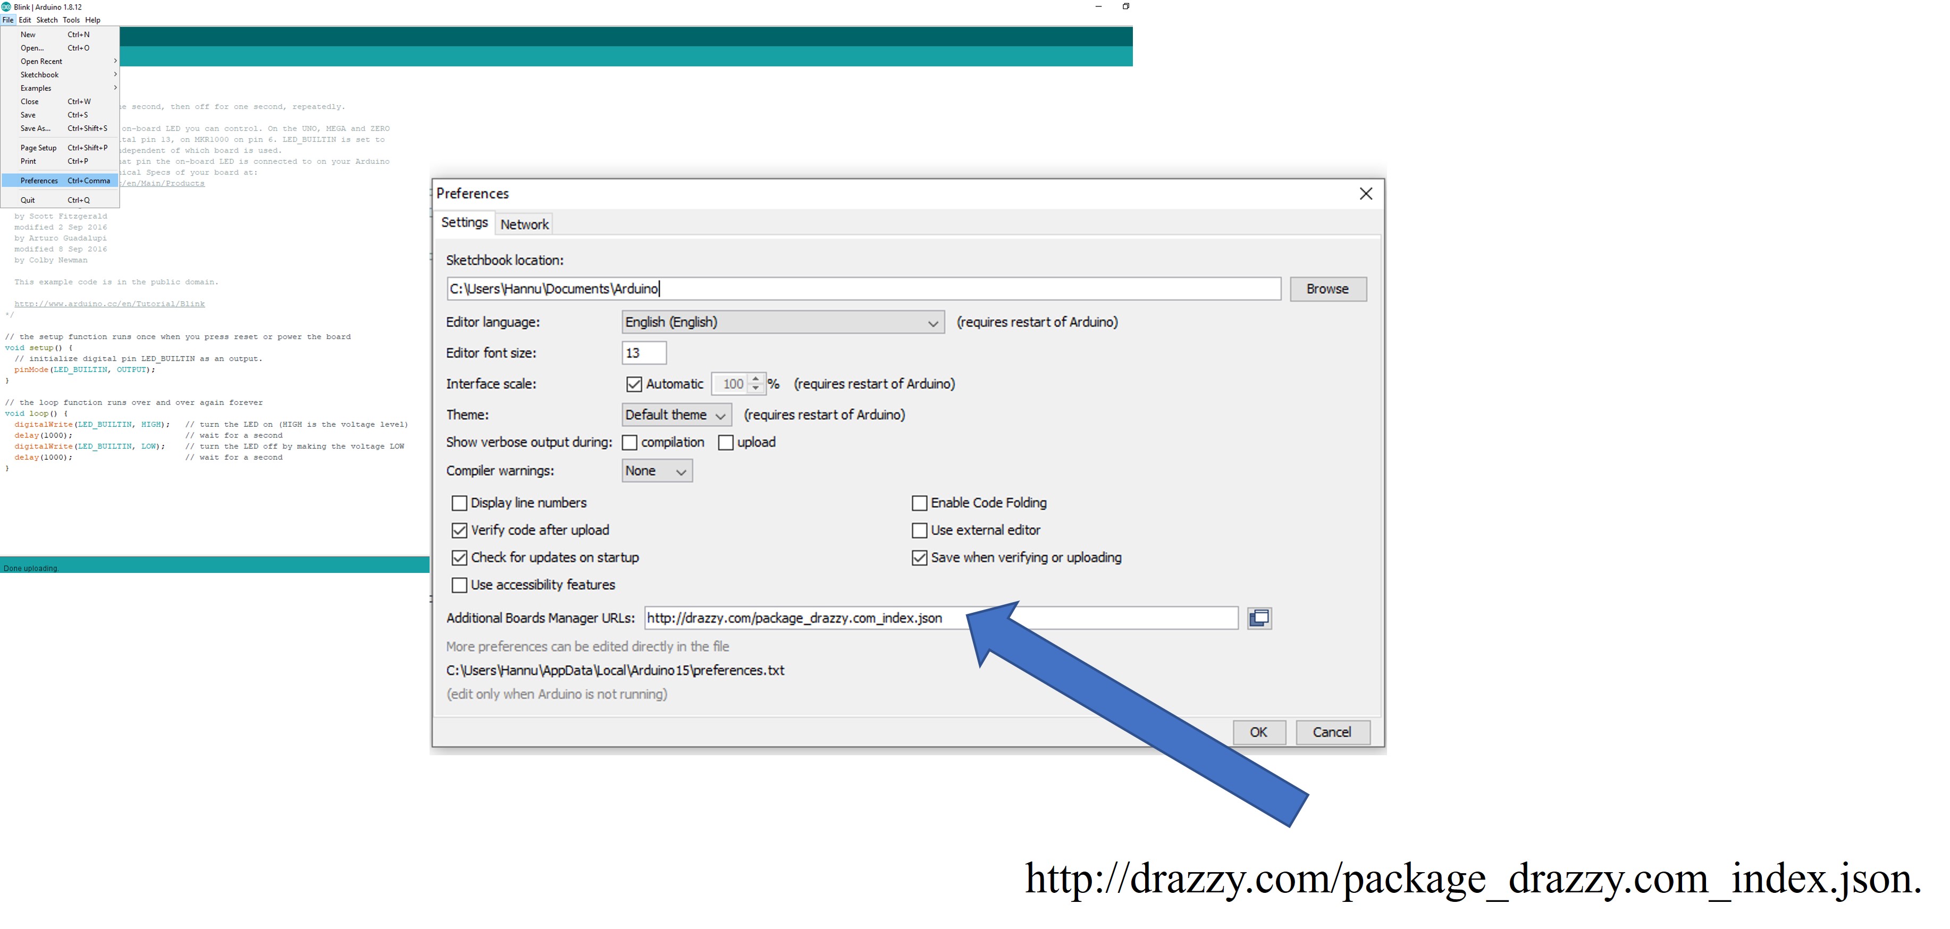Click the Preferences dialog close icon
This screenshot has width=1950, height=929.
[x=1364, y=193]
